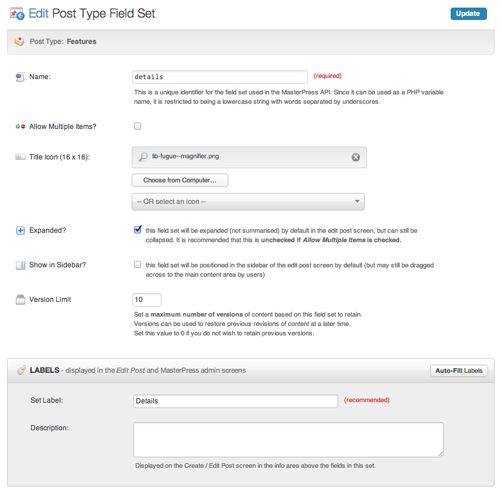This screenshot has height=496, width=501.
Task: Click the Version Limit stack icon
Action: coord(20,300)
